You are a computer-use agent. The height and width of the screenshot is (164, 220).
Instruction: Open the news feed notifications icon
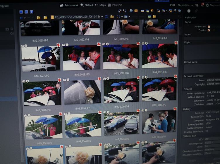pyautogui.click(x=202, y=5)
